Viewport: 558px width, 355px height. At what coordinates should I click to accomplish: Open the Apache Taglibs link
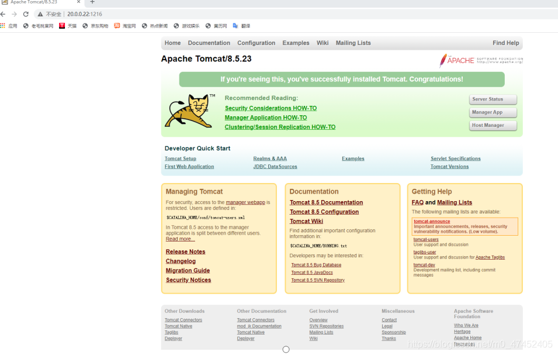click(x=490, y=257)
